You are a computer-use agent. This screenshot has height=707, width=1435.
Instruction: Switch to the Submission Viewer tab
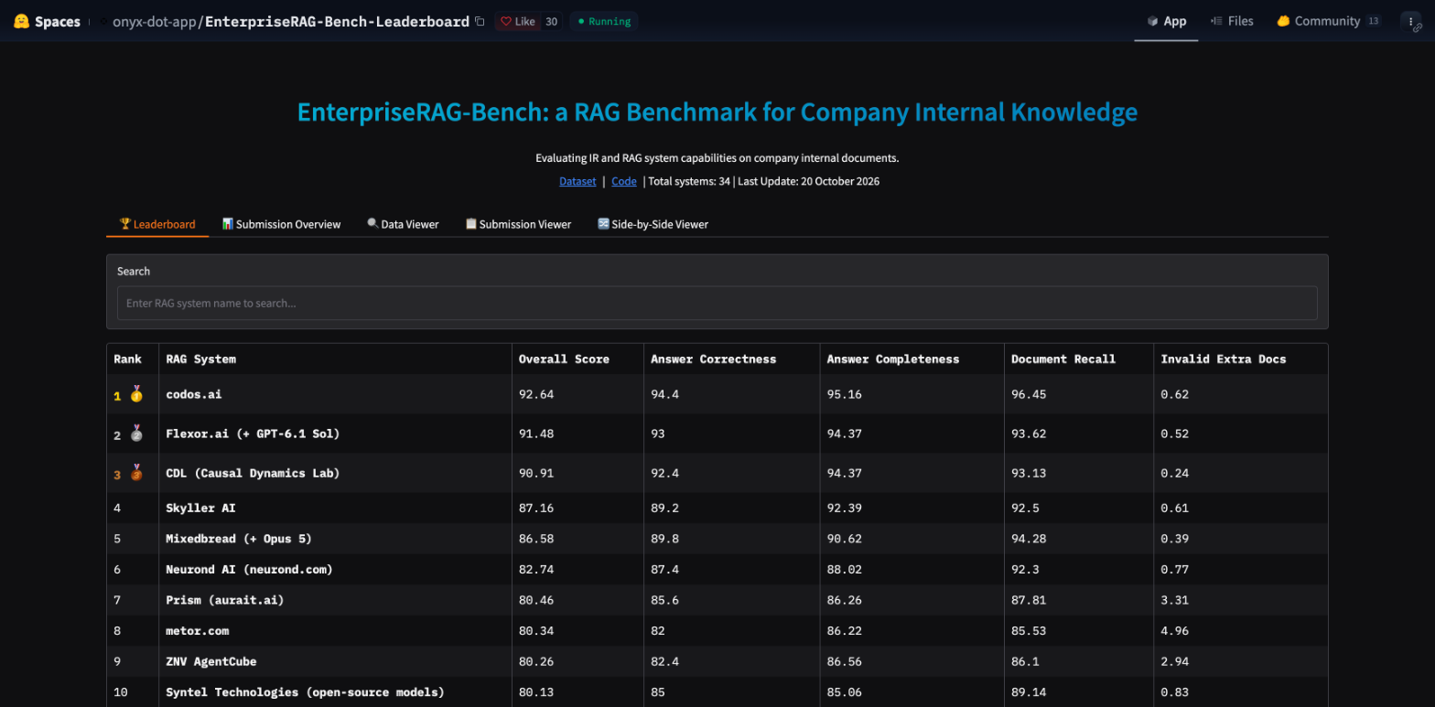tap(518, 224)
